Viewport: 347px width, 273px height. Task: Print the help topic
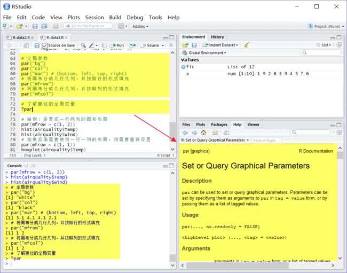[x=215, y=132]
